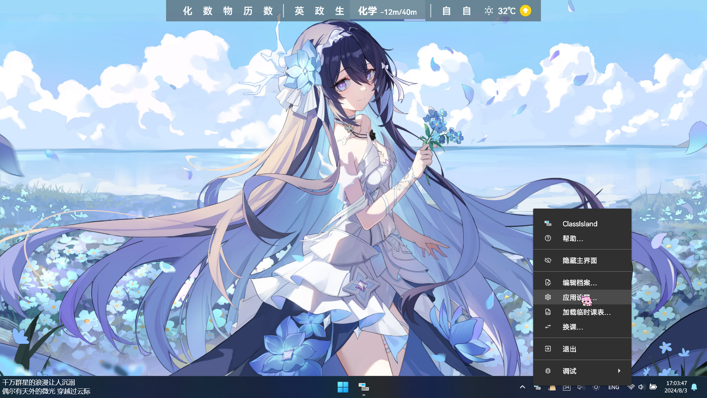Open 编辑档案… profile editor
The image size is (707, 398).
coord(580,283)
